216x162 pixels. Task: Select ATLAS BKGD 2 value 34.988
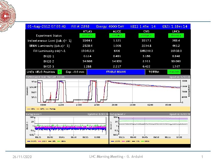(87, 61)
